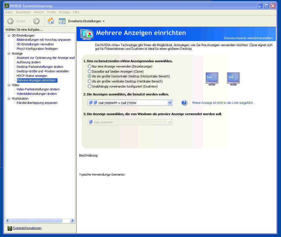
Task: Open PhysX-Konfiguration festlegen
Action: (x=37, y=49)
